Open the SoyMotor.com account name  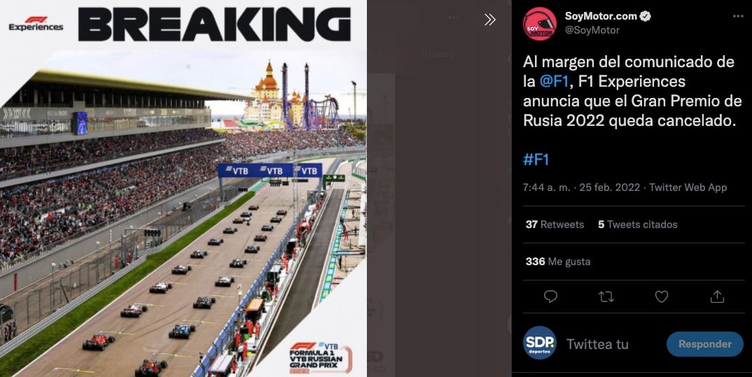601,16
